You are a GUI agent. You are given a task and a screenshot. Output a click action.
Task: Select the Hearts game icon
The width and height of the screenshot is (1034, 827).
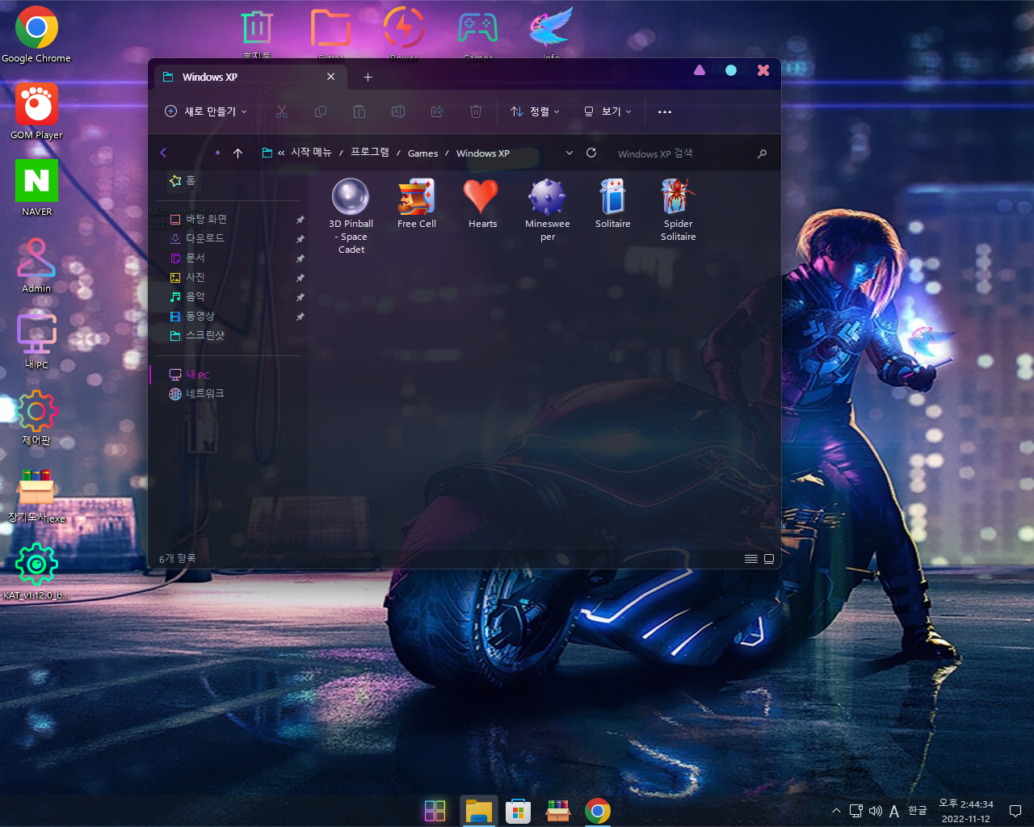tap(482, 204)
